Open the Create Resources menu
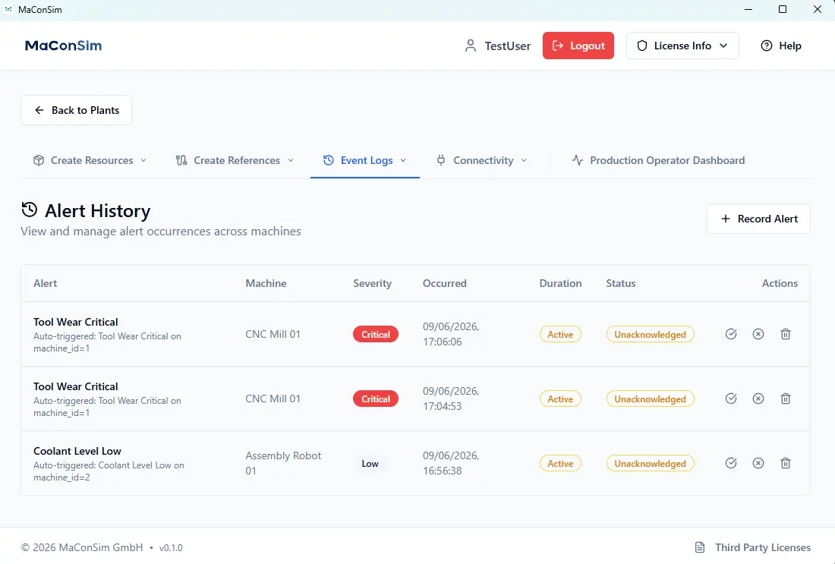 tap(90, 160)
